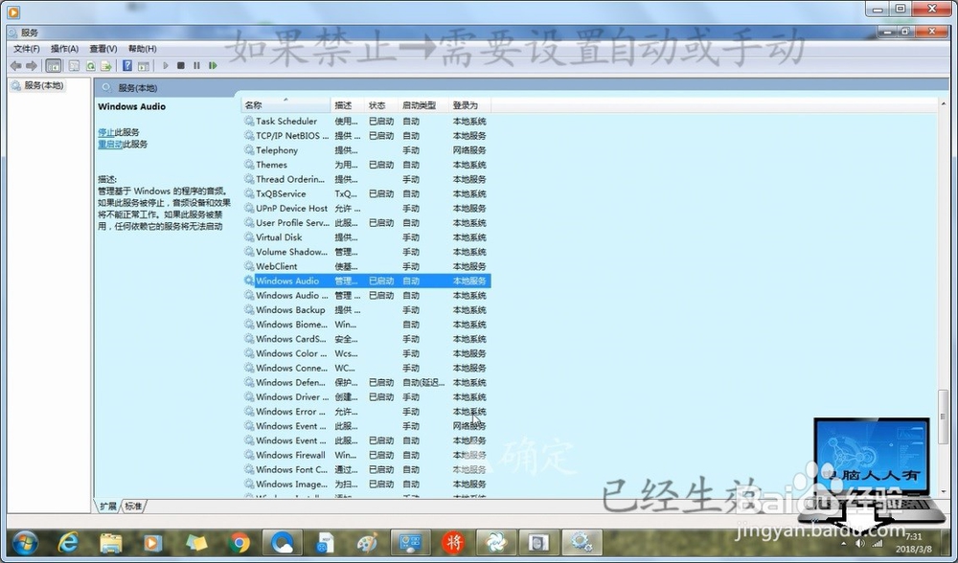Sort by the 状态 column header
The width and height of the screenshot is (958, 563).
381,105
